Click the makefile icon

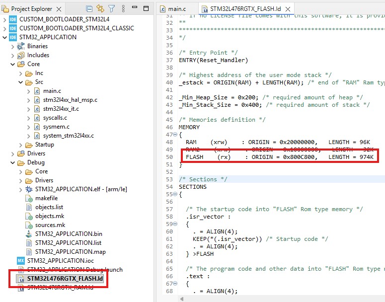(x=29, y=198)
